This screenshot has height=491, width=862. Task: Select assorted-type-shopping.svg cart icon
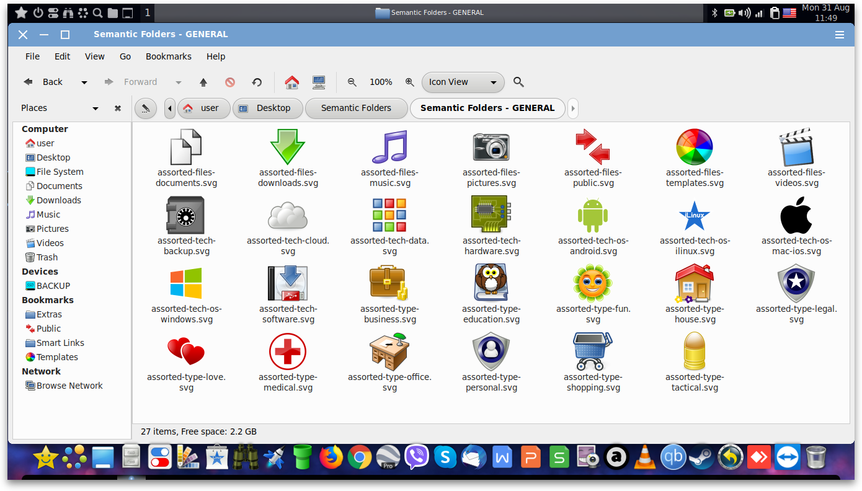tap(593, 352)
